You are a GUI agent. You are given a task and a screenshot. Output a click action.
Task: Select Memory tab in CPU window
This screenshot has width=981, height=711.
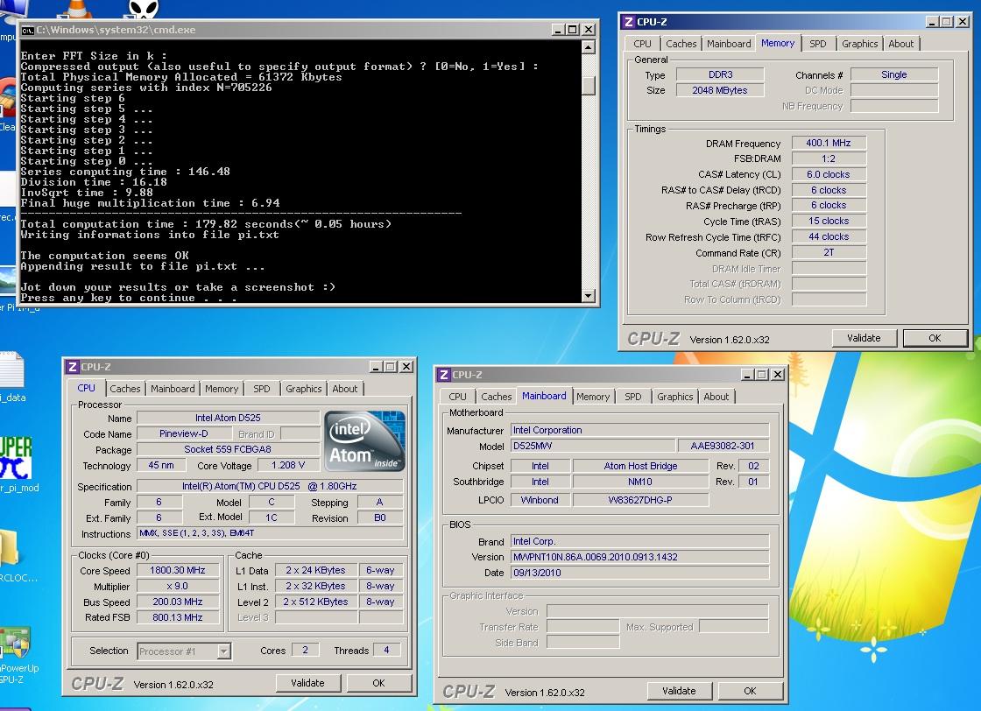[x=222, y=389]
